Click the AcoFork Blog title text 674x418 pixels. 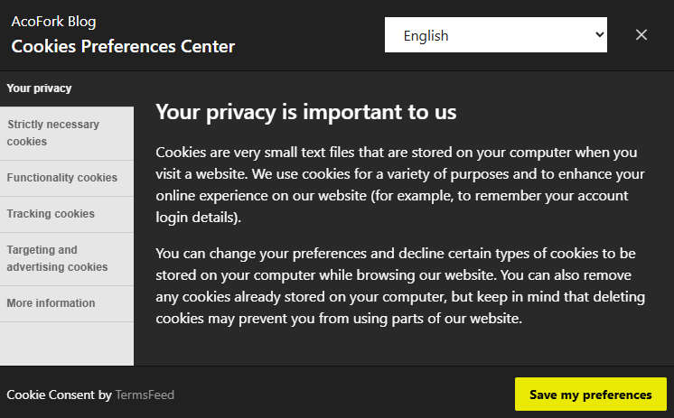[x=53, y=22]
